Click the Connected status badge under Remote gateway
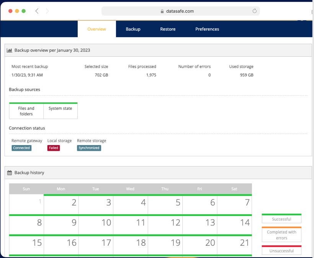 pos(21,148)
